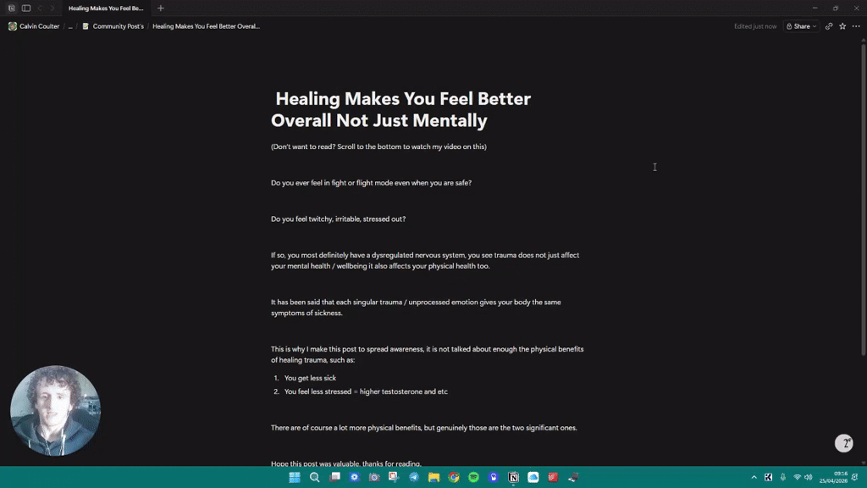Show hidden system tray icons
Image resolution: width=867 pixels, height=488 pixels.
coord(754,478)
